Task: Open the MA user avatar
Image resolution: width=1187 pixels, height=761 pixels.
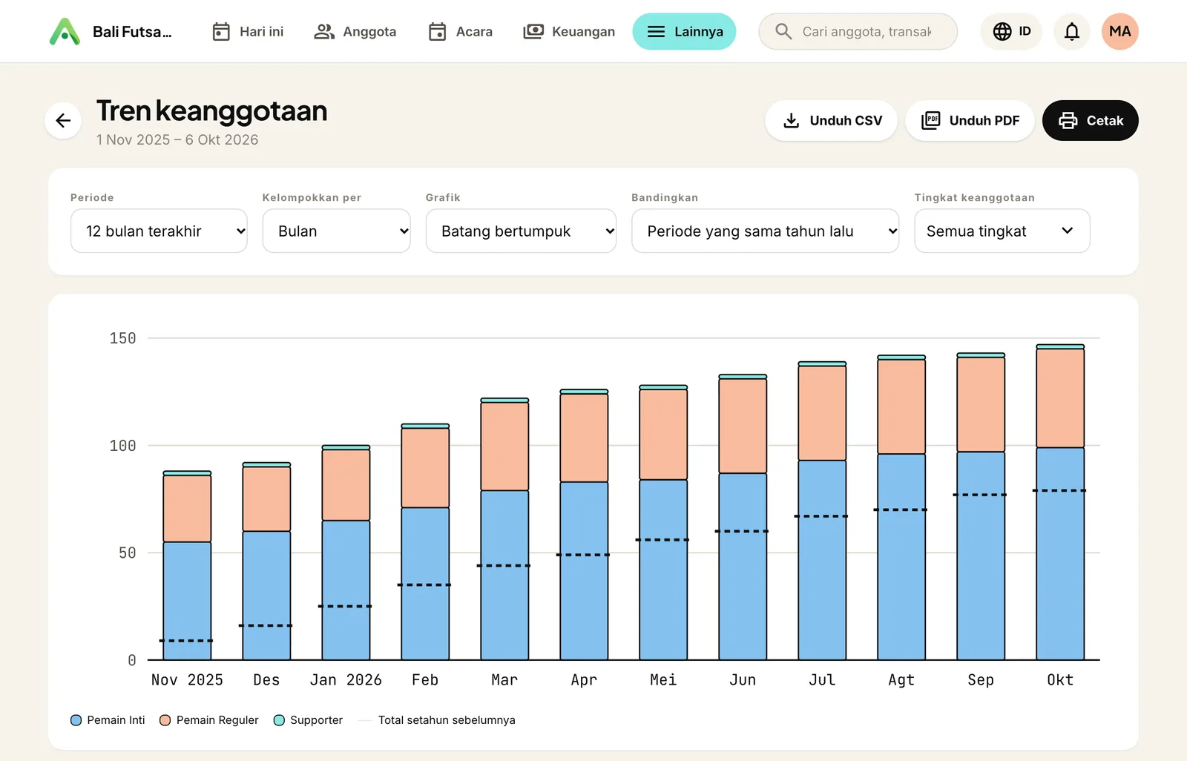Action: click(x=1120, y=31)
